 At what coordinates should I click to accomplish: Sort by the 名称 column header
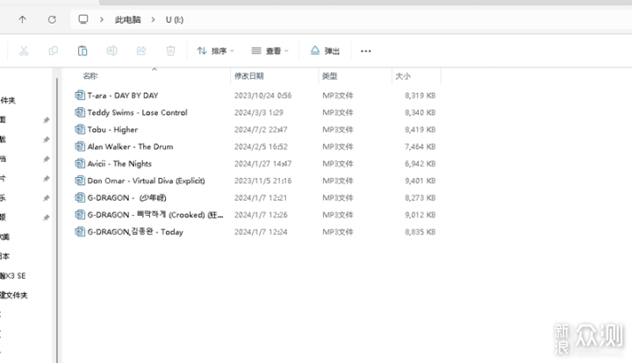coord(90,76)
